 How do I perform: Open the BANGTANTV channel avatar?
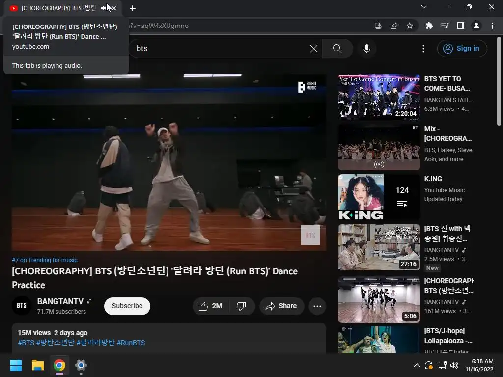point(22,305)
